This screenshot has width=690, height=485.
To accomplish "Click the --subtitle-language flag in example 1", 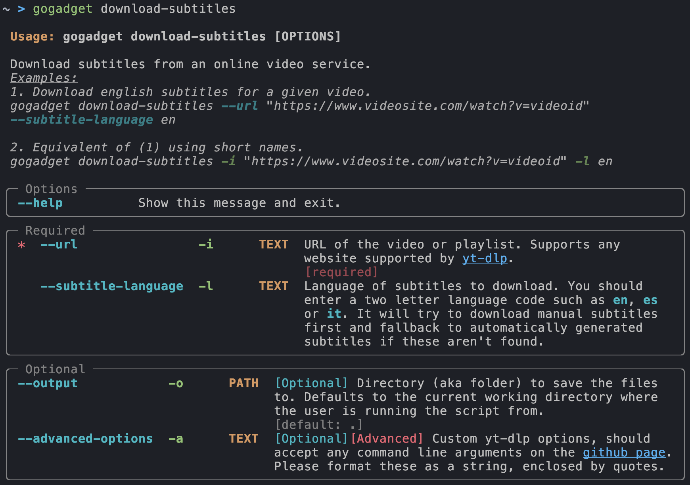I will pyautogui.click(x=82, y=120).
